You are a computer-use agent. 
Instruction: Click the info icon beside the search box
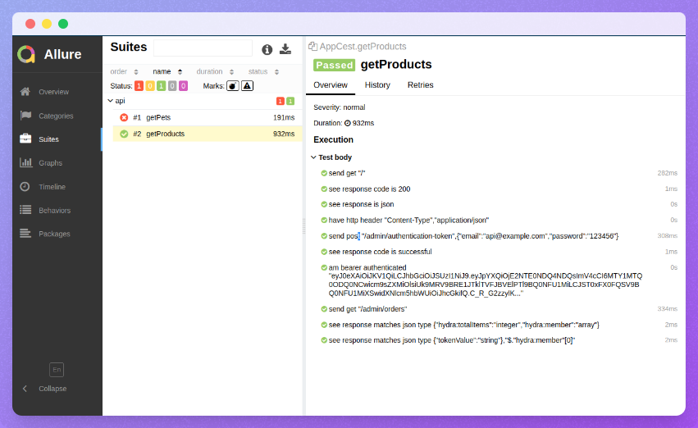(267, 49)
